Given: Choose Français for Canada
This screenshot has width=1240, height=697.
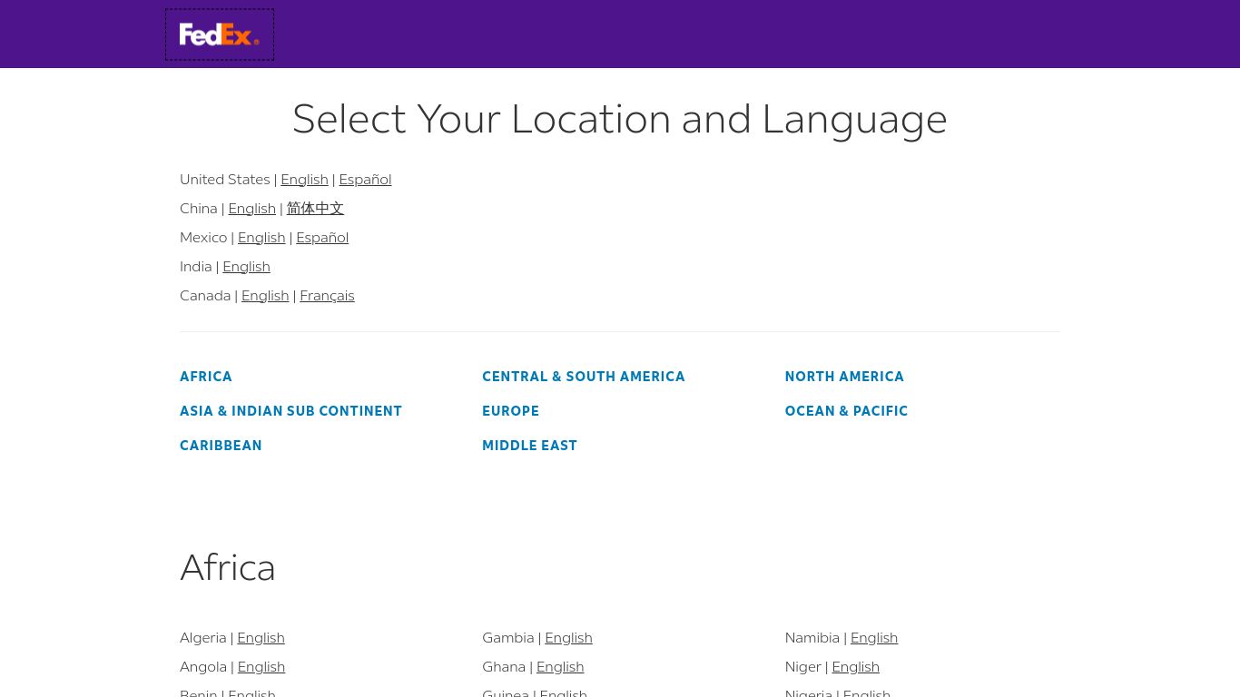Looking at the screenshot, I should (327, 296).
